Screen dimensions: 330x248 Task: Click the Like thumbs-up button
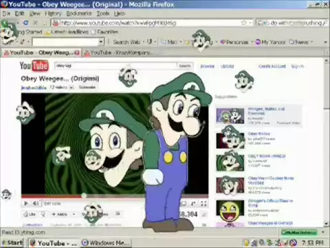30,214
